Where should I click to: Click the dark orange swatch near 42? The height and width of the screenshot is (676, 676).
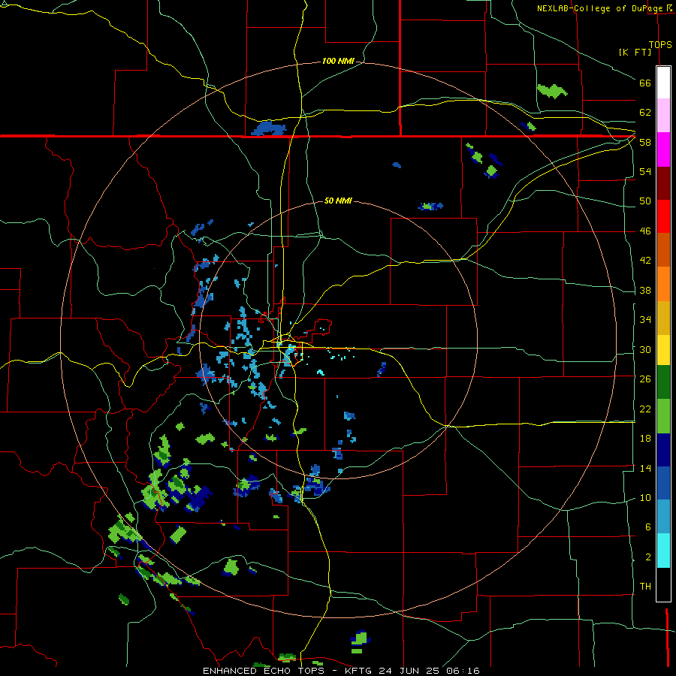point(663,250)
